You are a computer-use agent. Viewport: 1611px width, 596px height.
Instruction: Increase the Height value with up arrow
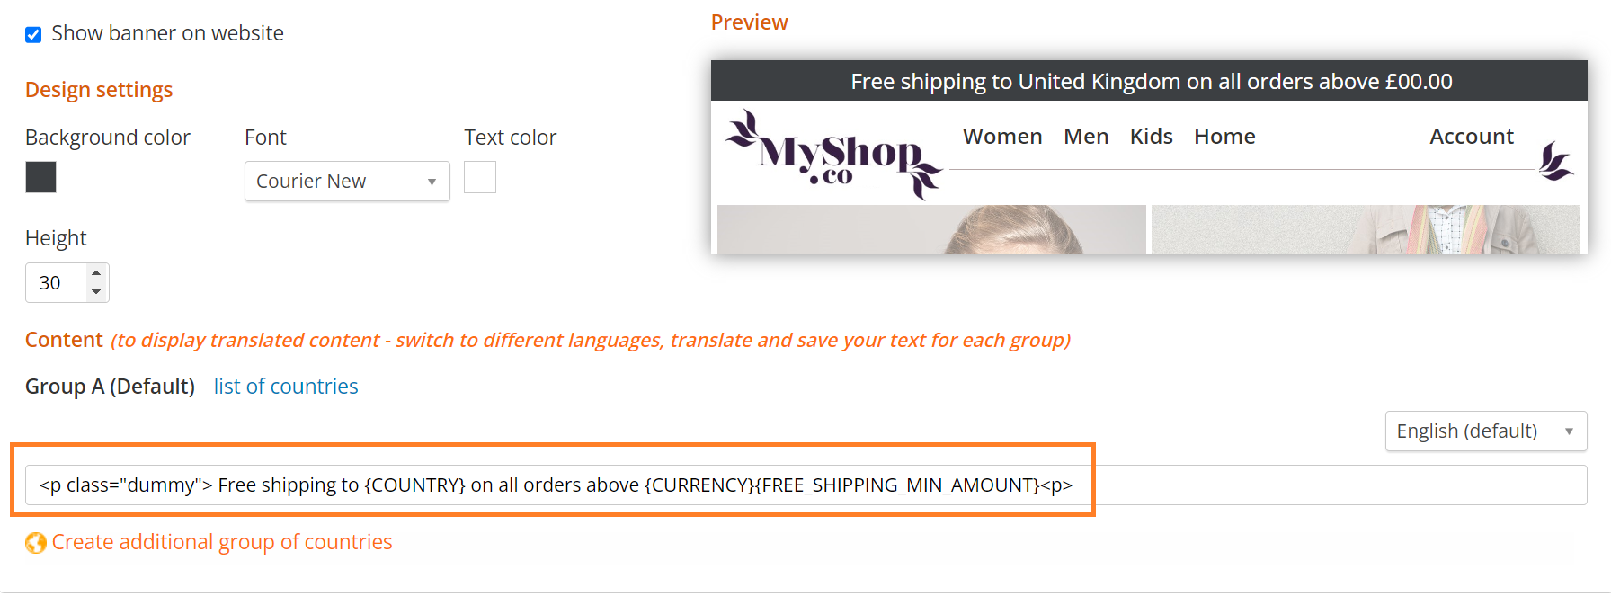[96, 273]
